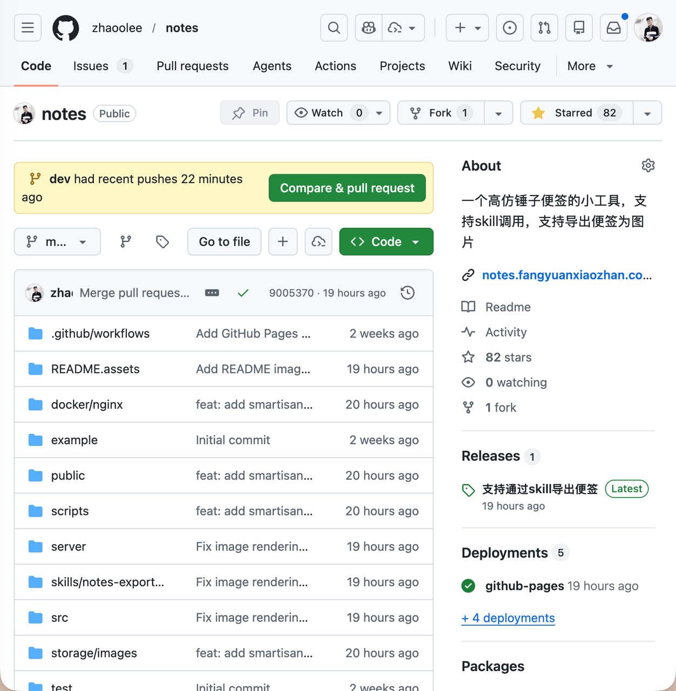This screenshot has width=676, height=691.
Task: Open the src folder
Action: click(x=59, y=618)
